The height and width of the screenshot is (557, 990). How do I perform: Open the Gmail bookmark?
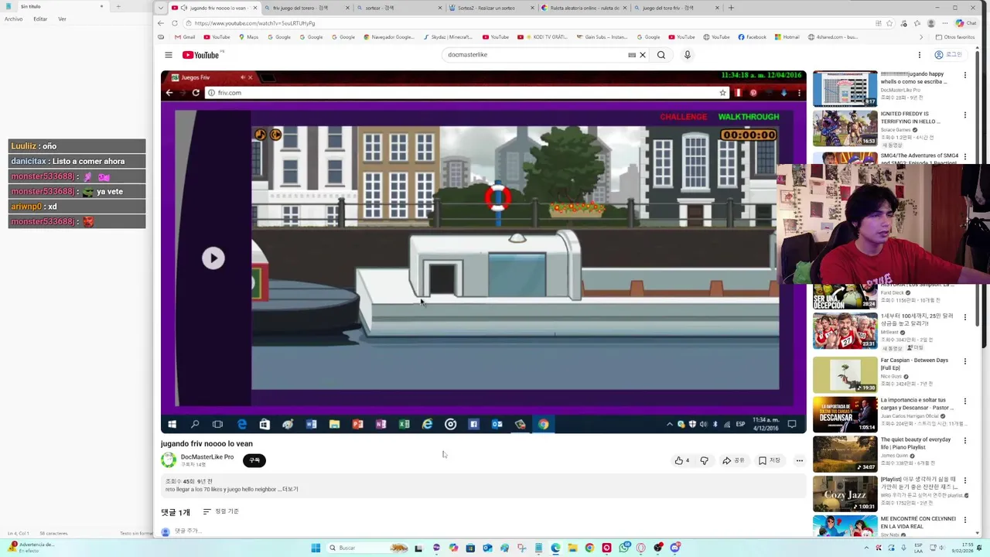[185, 37]
